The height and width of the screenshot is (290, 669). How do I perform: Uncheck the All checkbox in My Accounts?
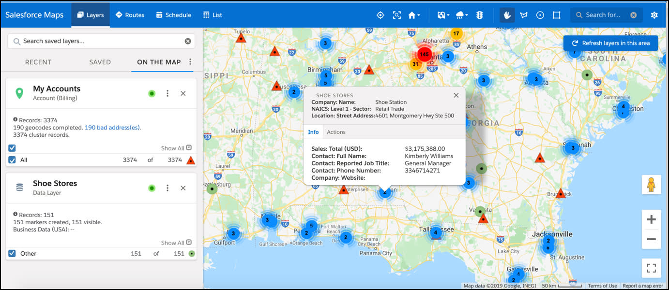pyautogui.click(x=12, y=160)
